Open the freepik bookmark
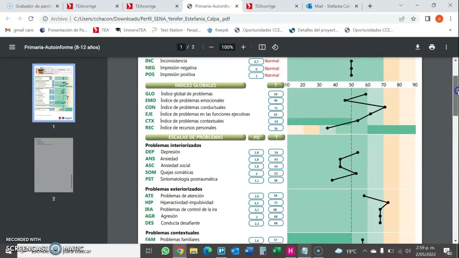459x258 pixels. [x=218, y=30]
